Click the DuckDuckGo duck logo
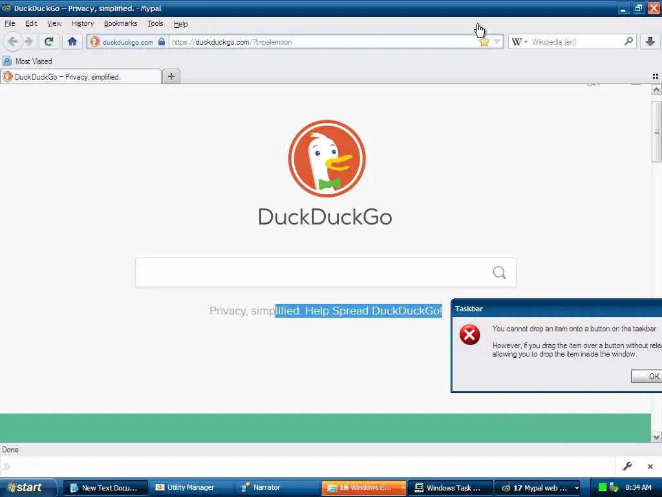 [326, 159]
